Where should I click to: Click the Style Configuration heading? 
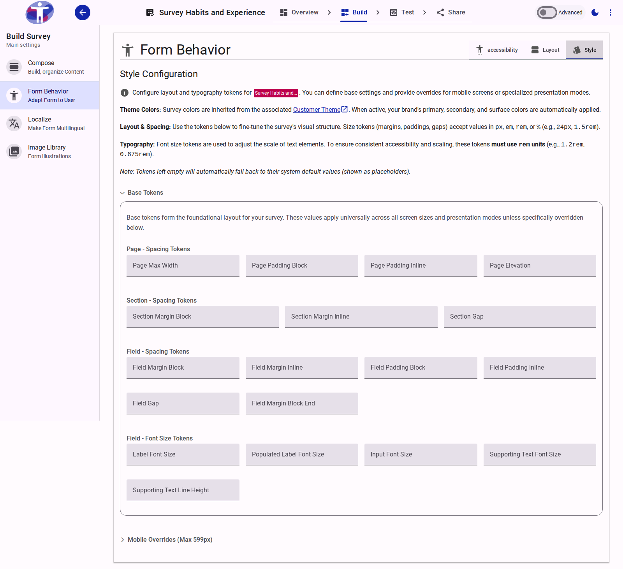point(159,74)
